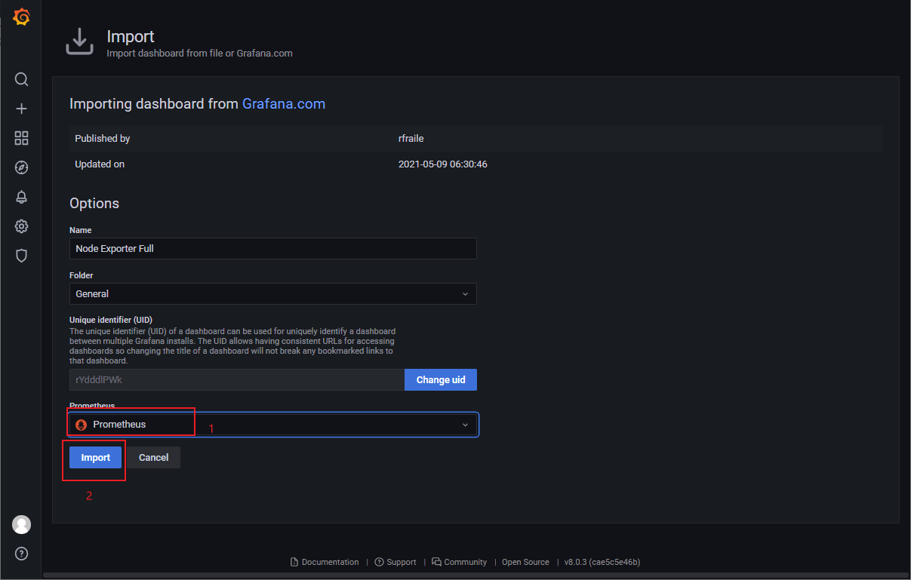Click the date 2021-05-09 06:30:46

click(443, 164)
